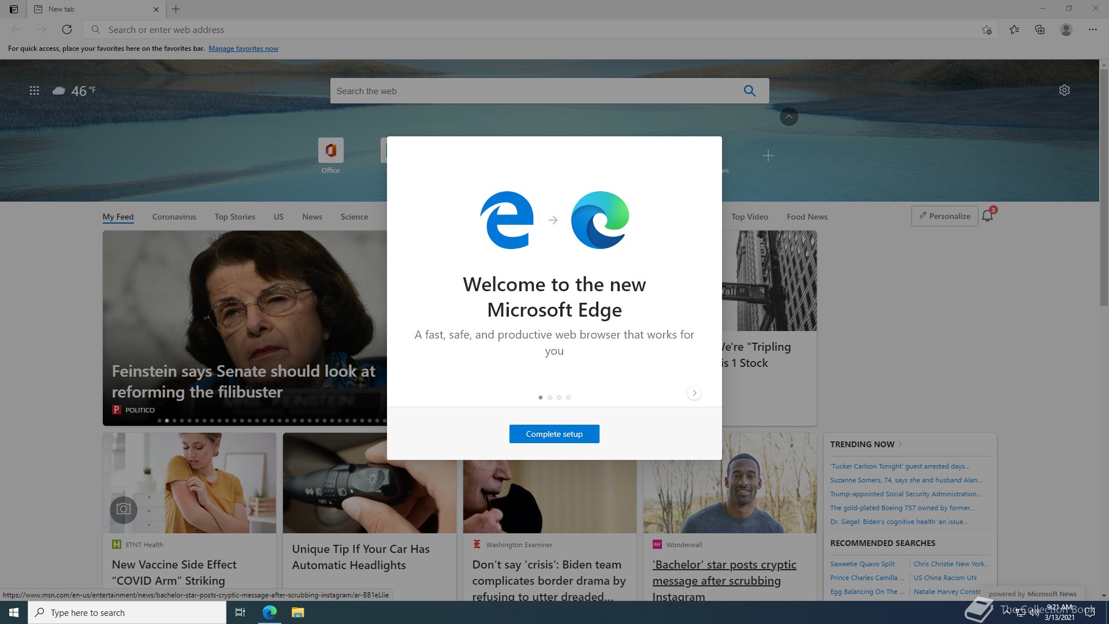Viewport: 1109px width, 624px height.
Task: Select the Top Video tab
Action: pos(749,217)
